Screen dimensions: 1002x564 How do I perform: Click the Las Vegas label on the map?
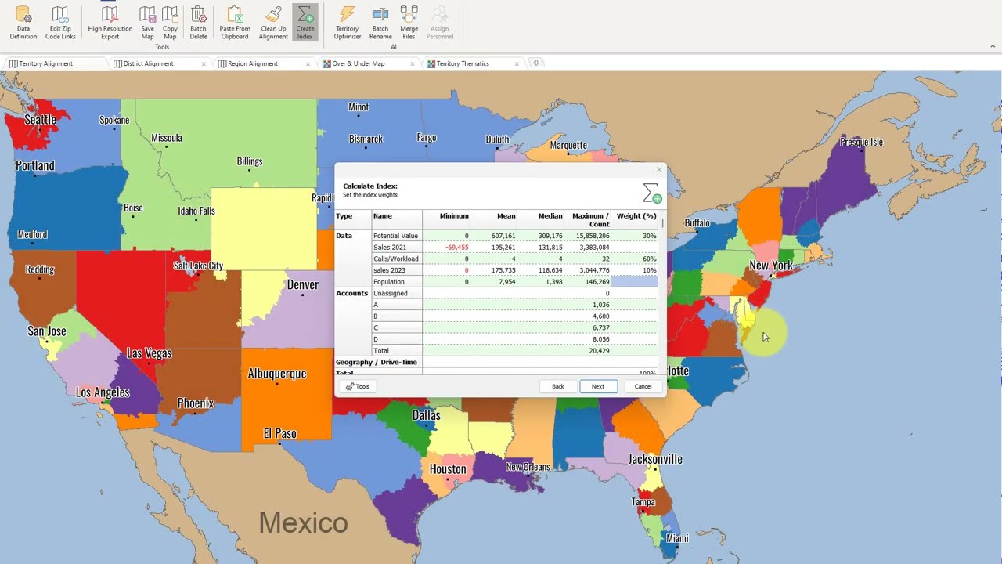[x=150, y=353]
